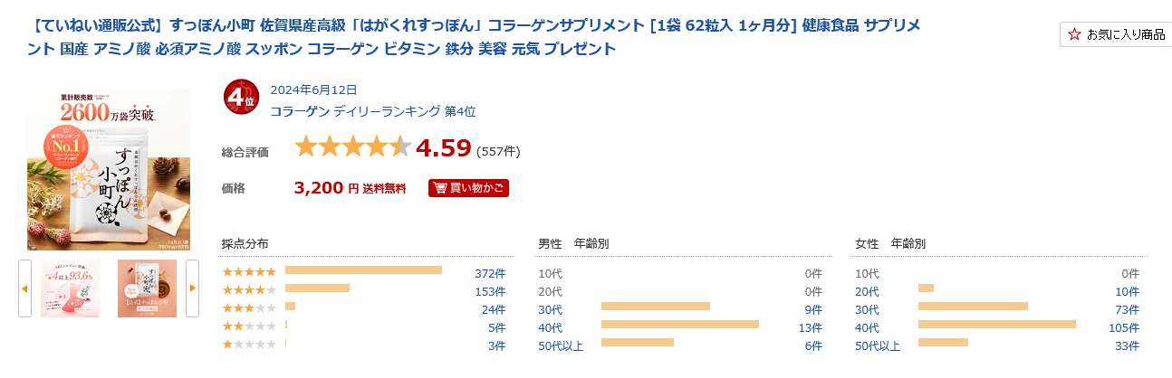Show previous thumbnail with left arrow
Image resolution: width=1172 pixels, height=378 pixels.
coord(24,288)
